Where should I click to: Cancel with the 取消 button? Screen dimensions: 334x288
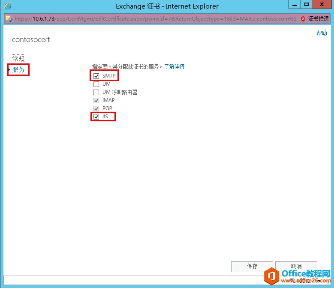pos(296,267)
